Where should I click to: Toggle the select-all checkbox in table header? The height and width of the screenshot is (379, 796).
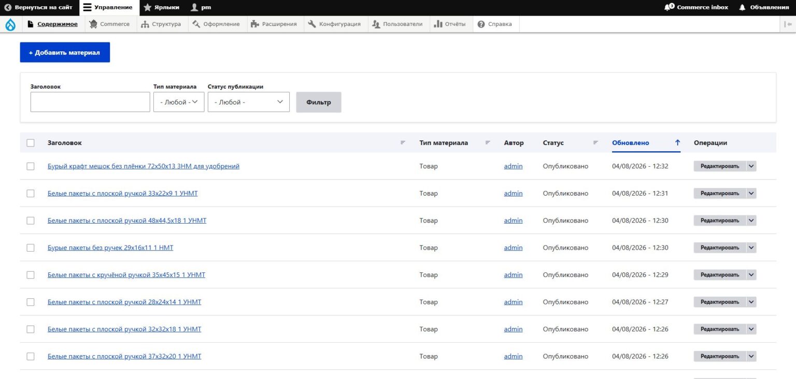click(31, 143)
